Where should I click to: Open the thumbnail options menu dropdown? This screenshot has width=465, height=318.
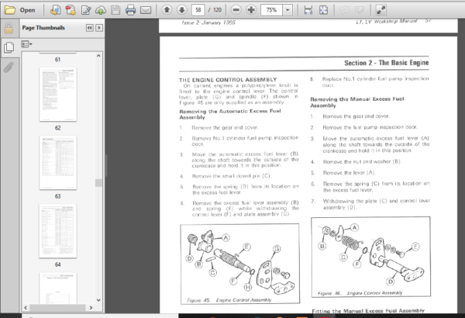pyautogui.click(x=26, y=44)
